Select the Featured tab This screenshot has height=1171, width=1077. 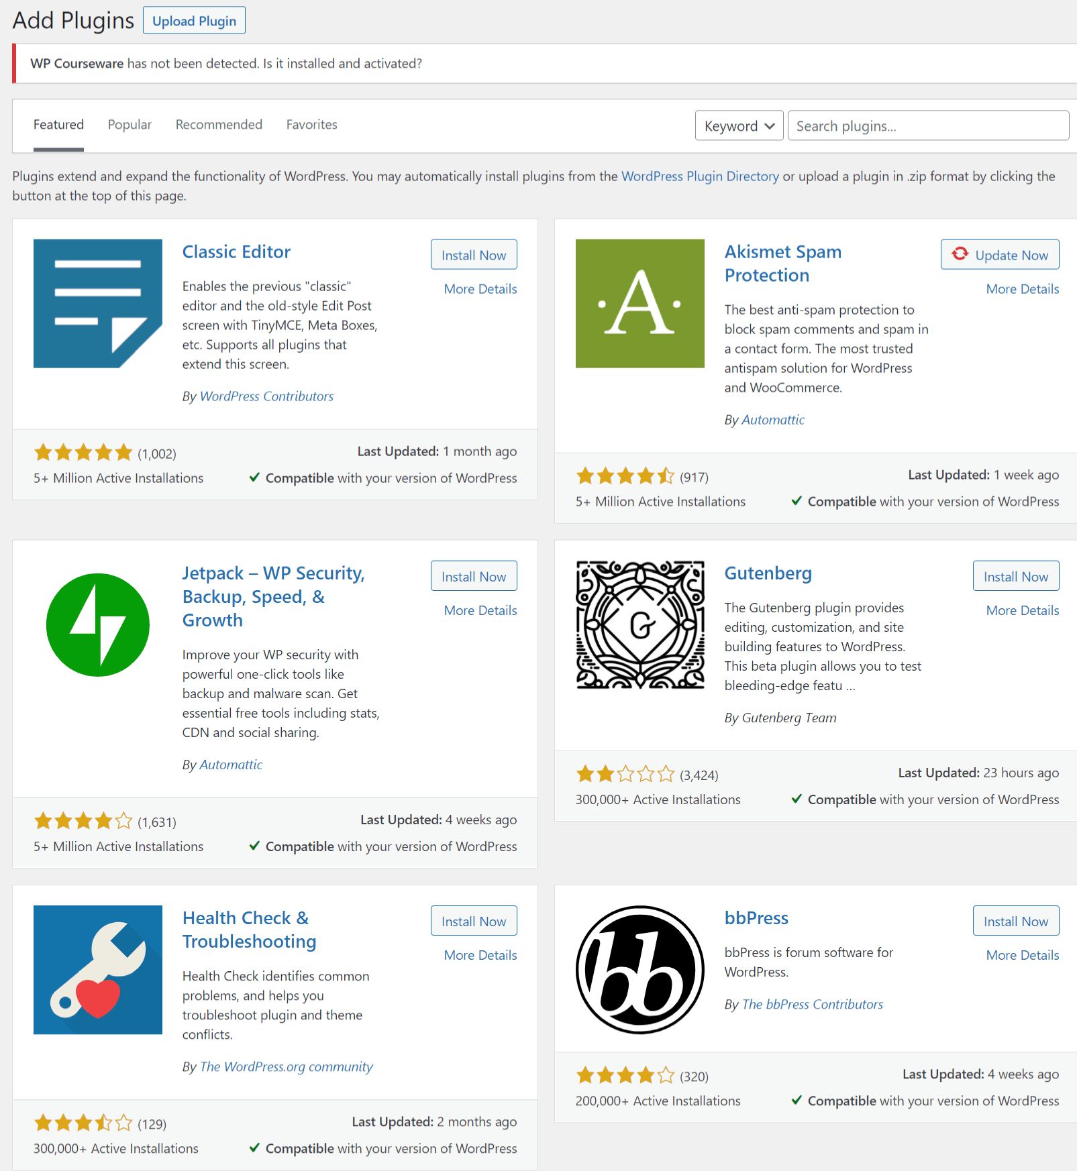coord(58,125)
